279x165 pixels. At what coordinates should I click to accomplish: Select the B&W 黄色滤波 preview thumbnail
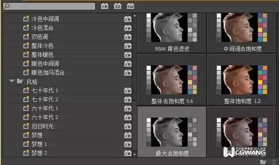[x=172, y=28]
